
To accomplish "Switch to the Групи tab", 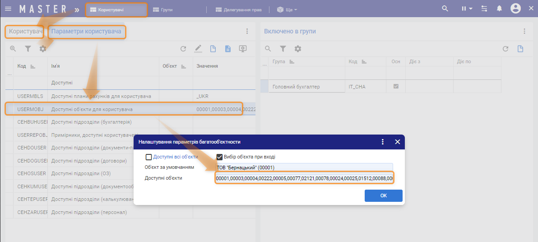I will coord(162,9).
